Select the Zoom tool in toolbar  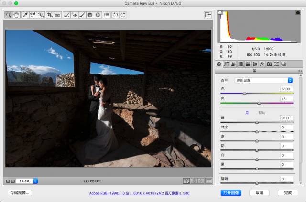click(9, 15)
